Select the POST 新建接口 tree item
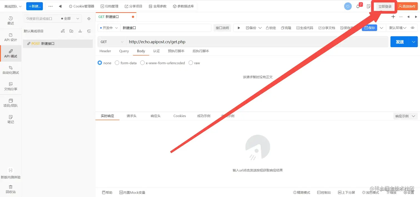420x197 pixels. 58,44
